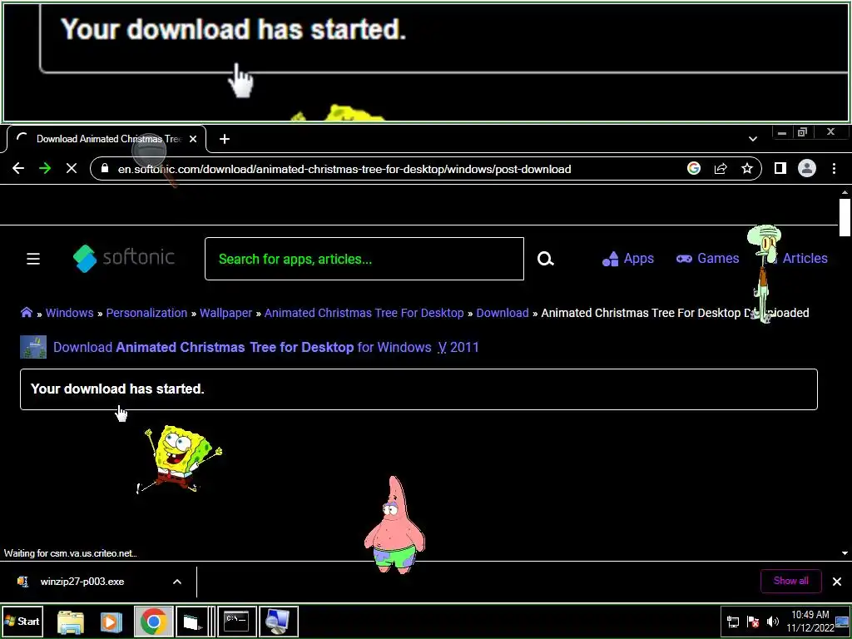The width and height of the screenshot is (852, 639).
Task: Expand the tab search chevron
Action: 752,139
